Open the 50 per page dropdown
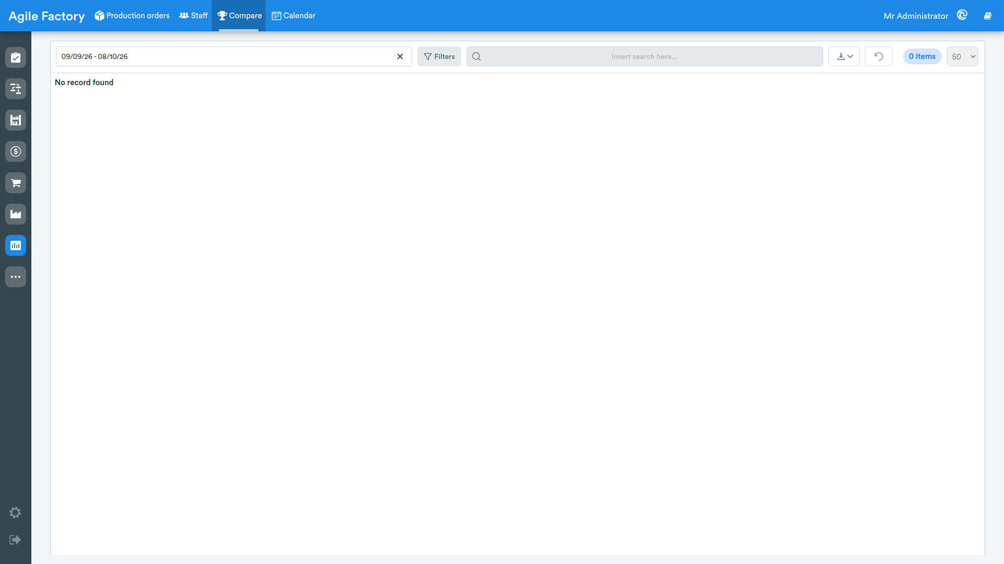The height and width of the screenshot is (564, 1004). point(962,56)
